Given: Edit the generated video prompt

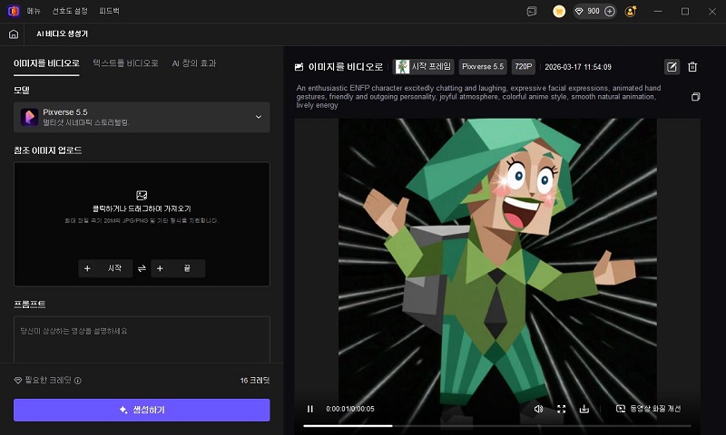Looking at the screenshot, I should click(x=672, y=67).
